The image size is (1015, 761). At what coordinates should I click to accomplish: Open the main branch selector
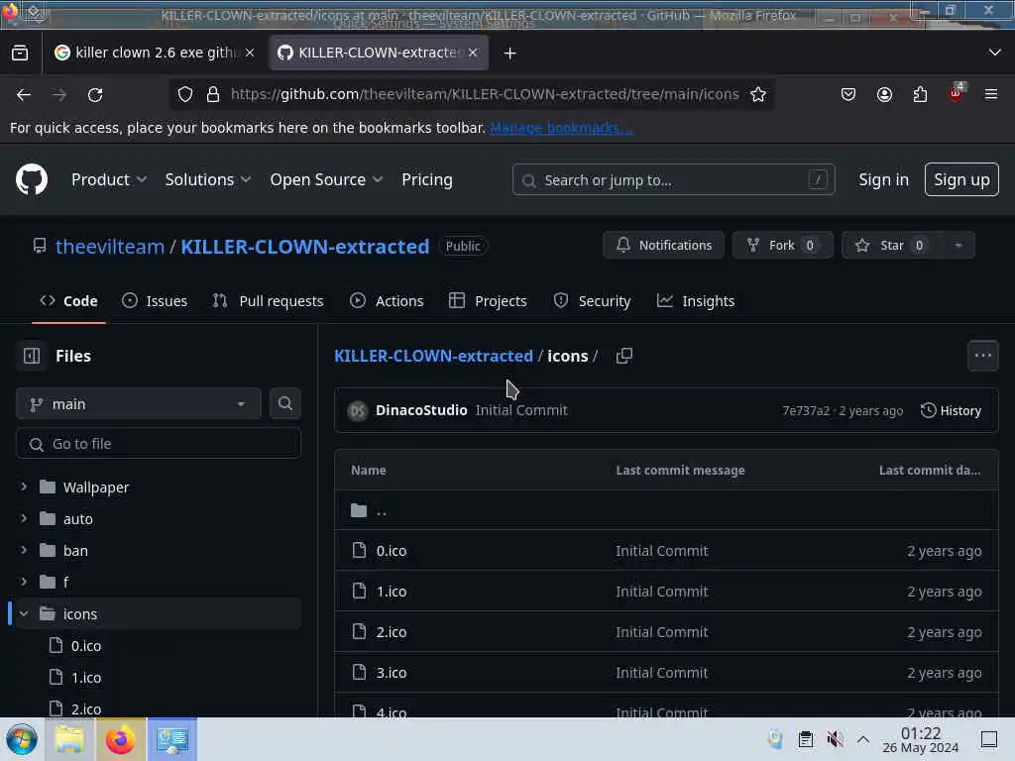(x=139, y=404)
